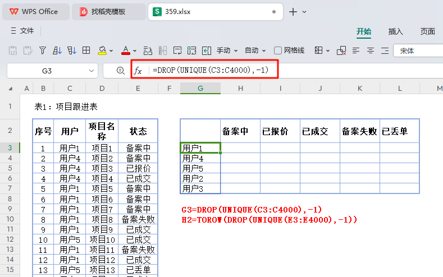443x277 pixels.
Task: Open the new tab dropdown chevron
Action: click(x=304, y=12)
